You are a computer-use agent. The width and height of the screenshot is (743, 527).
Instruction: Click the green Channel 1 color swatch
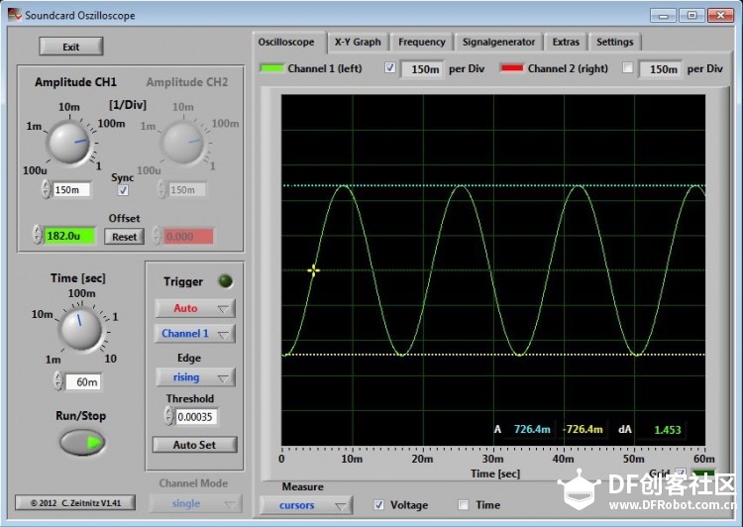272,68
